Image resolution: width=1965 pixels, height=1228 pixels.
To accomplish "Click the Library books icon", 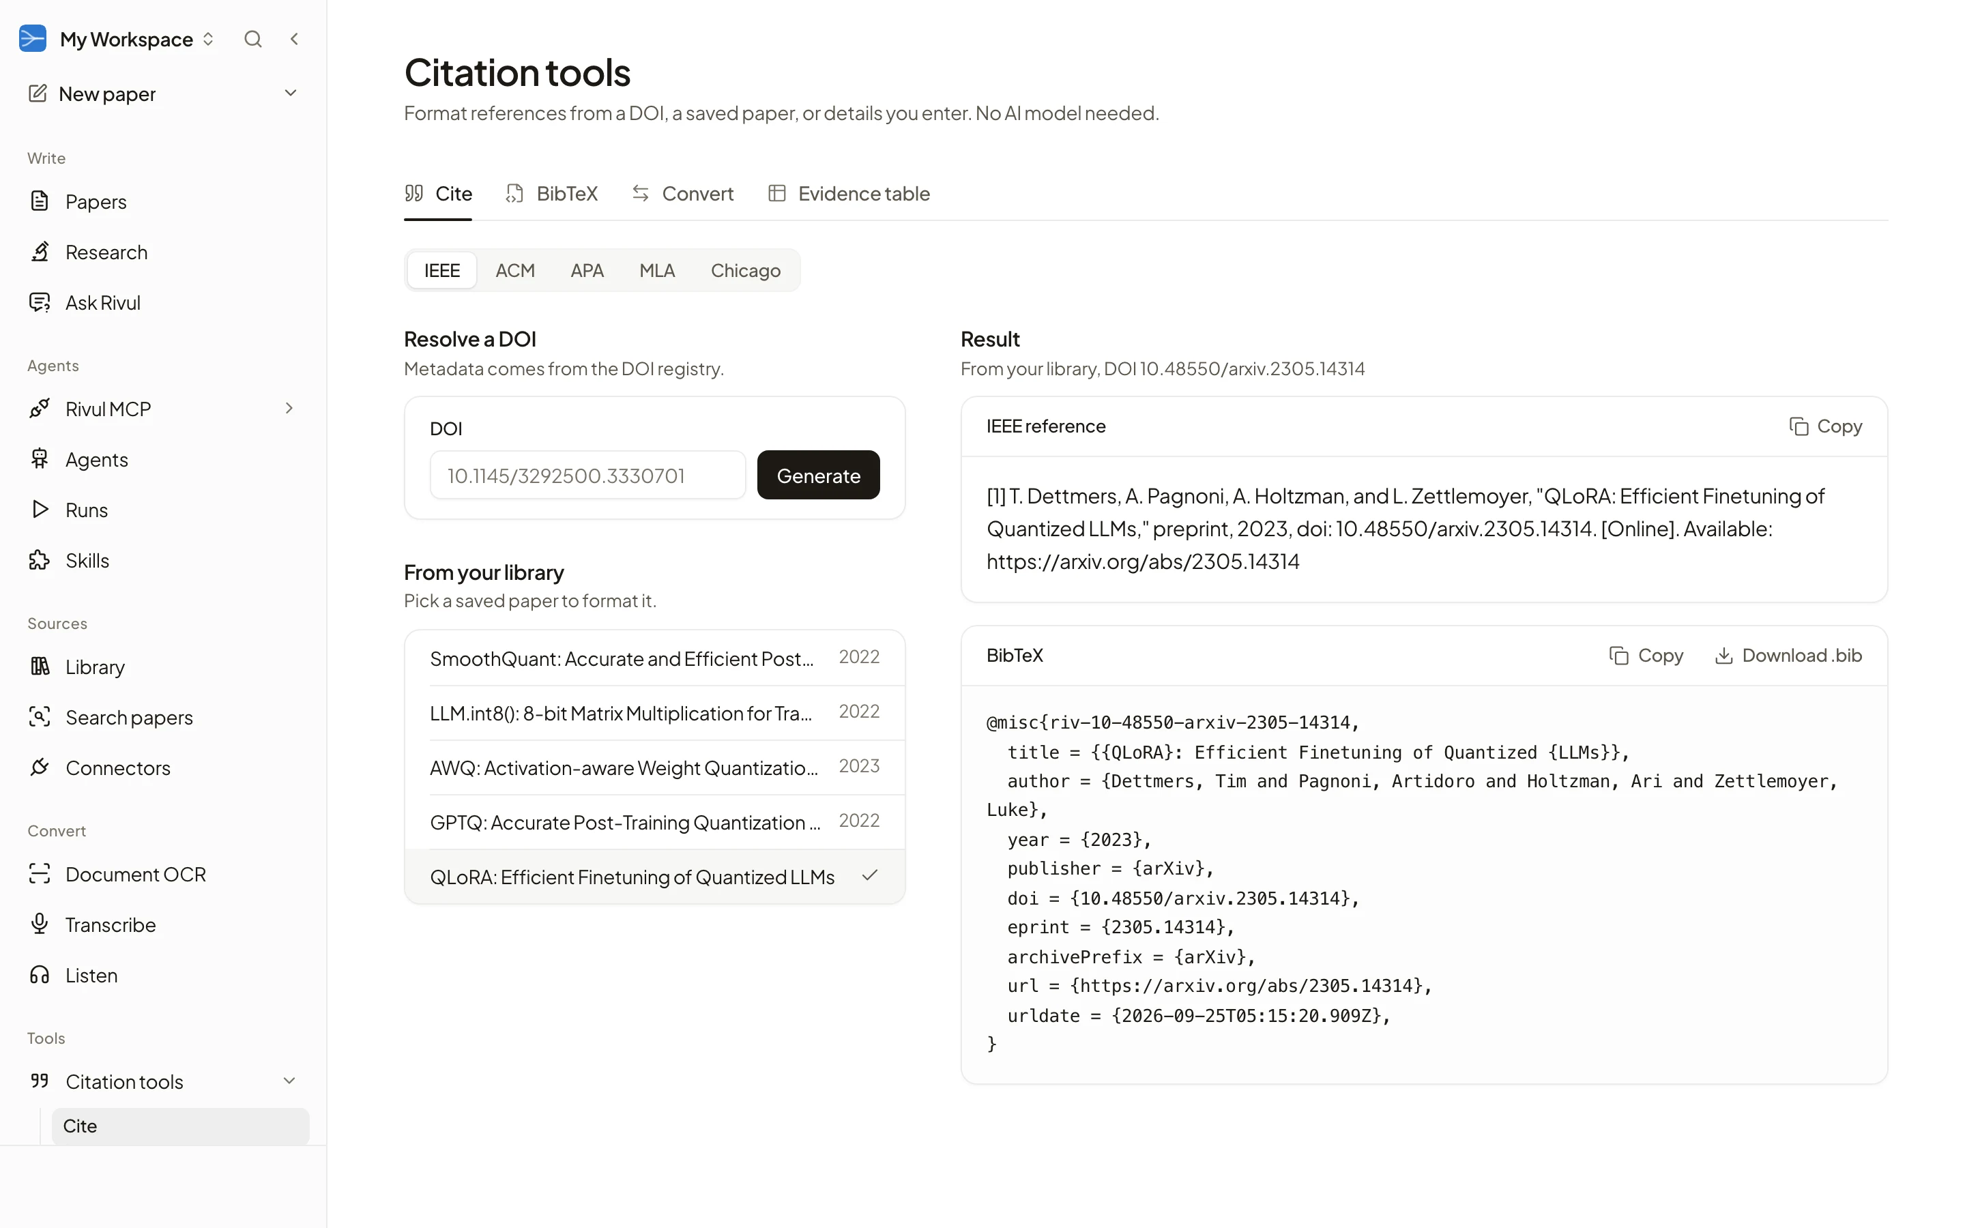I will click(40, 666).
